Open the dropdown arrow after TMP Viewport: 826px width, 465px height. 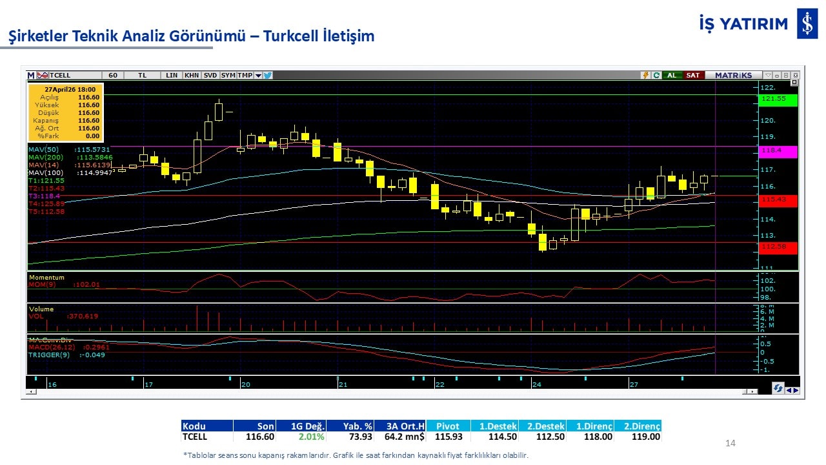(x=258, y=76)
